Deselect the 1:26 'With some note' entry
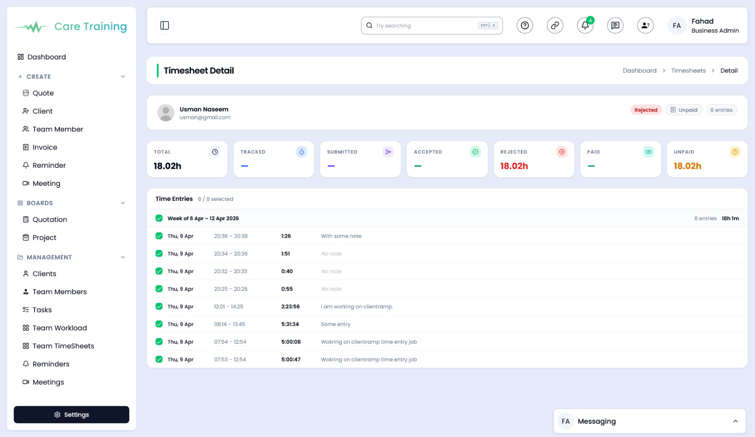The image size is (755, 437). [x=159, y=236]
